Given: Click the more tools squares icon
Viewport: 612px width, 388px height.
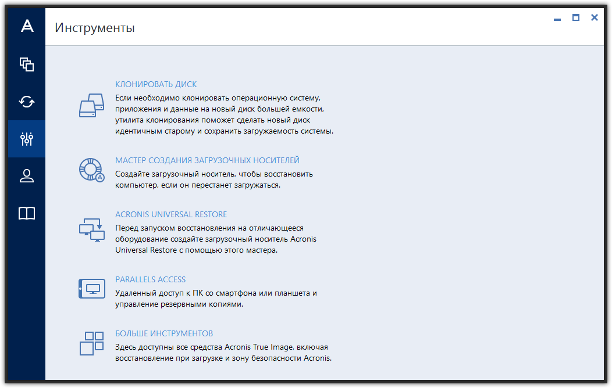Looking at the screenshot, I should pyautogui.click(x=92, y=343).
